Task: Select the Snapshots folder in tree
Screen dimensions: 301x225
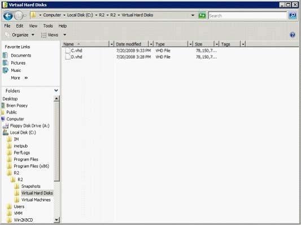Action: click(x=30, y=186)
